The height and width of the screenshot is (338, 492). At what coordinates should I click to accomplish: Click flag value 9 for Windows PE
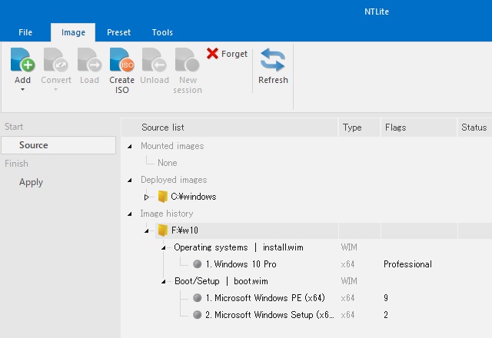(x=386, y=297)
